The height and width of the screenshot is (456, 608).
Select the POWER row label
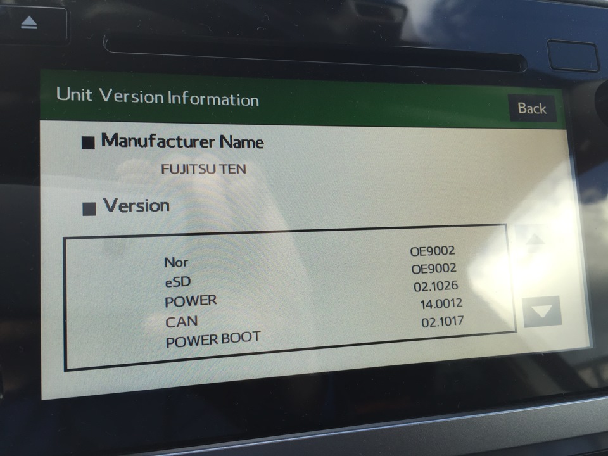click(191, 301)
